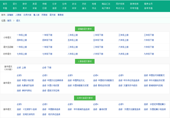Open 选修 外国短篇小说选读
The image size is (170, 118).
pos(155,109)
